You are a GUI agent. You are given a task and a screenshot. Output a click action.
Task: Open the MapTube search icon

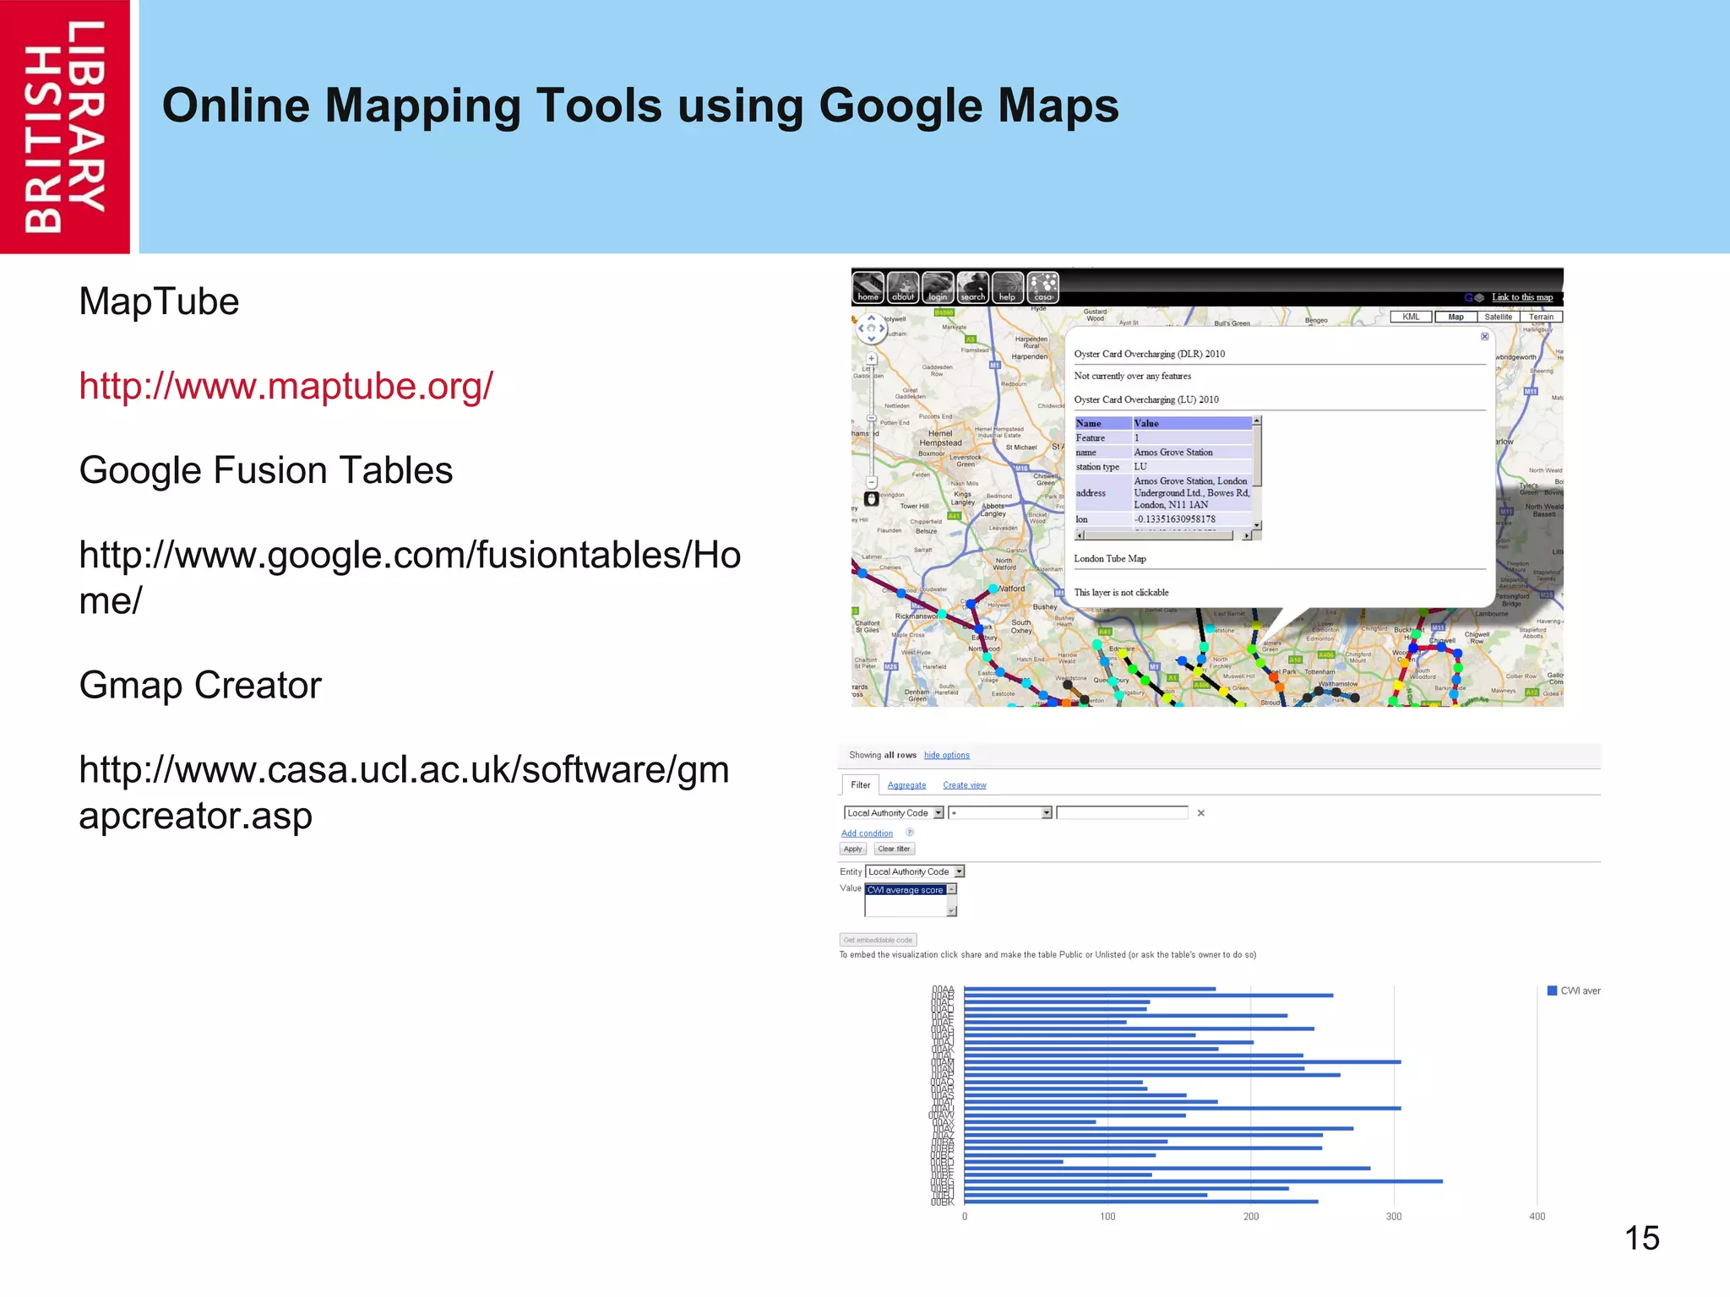coord(972,287)
